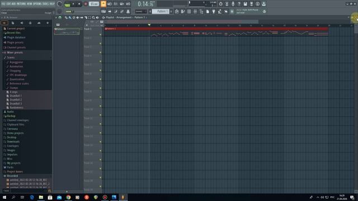358x201 pixels.
Task: Select Randomness score file
Action: (x=16, y=107)
